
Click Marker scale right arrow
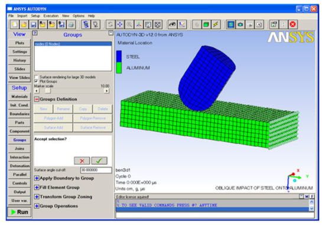click(x=106, y=91)
